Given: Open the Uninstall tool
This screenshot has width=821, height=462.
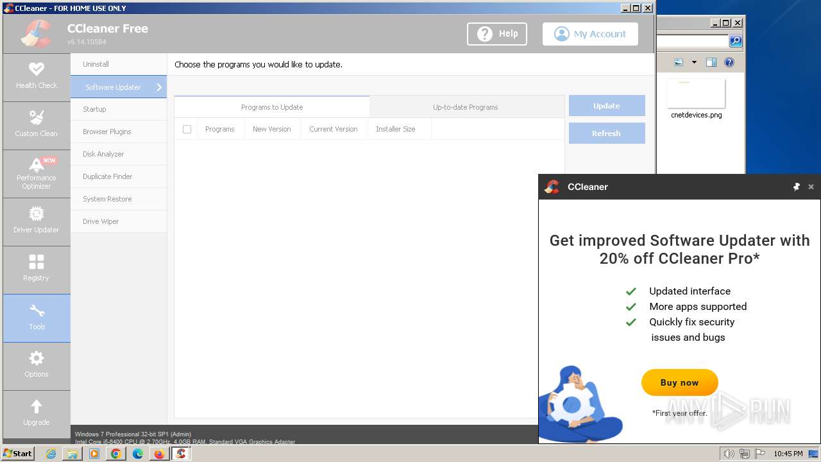Looking at the screenshot, I should 119,64.
